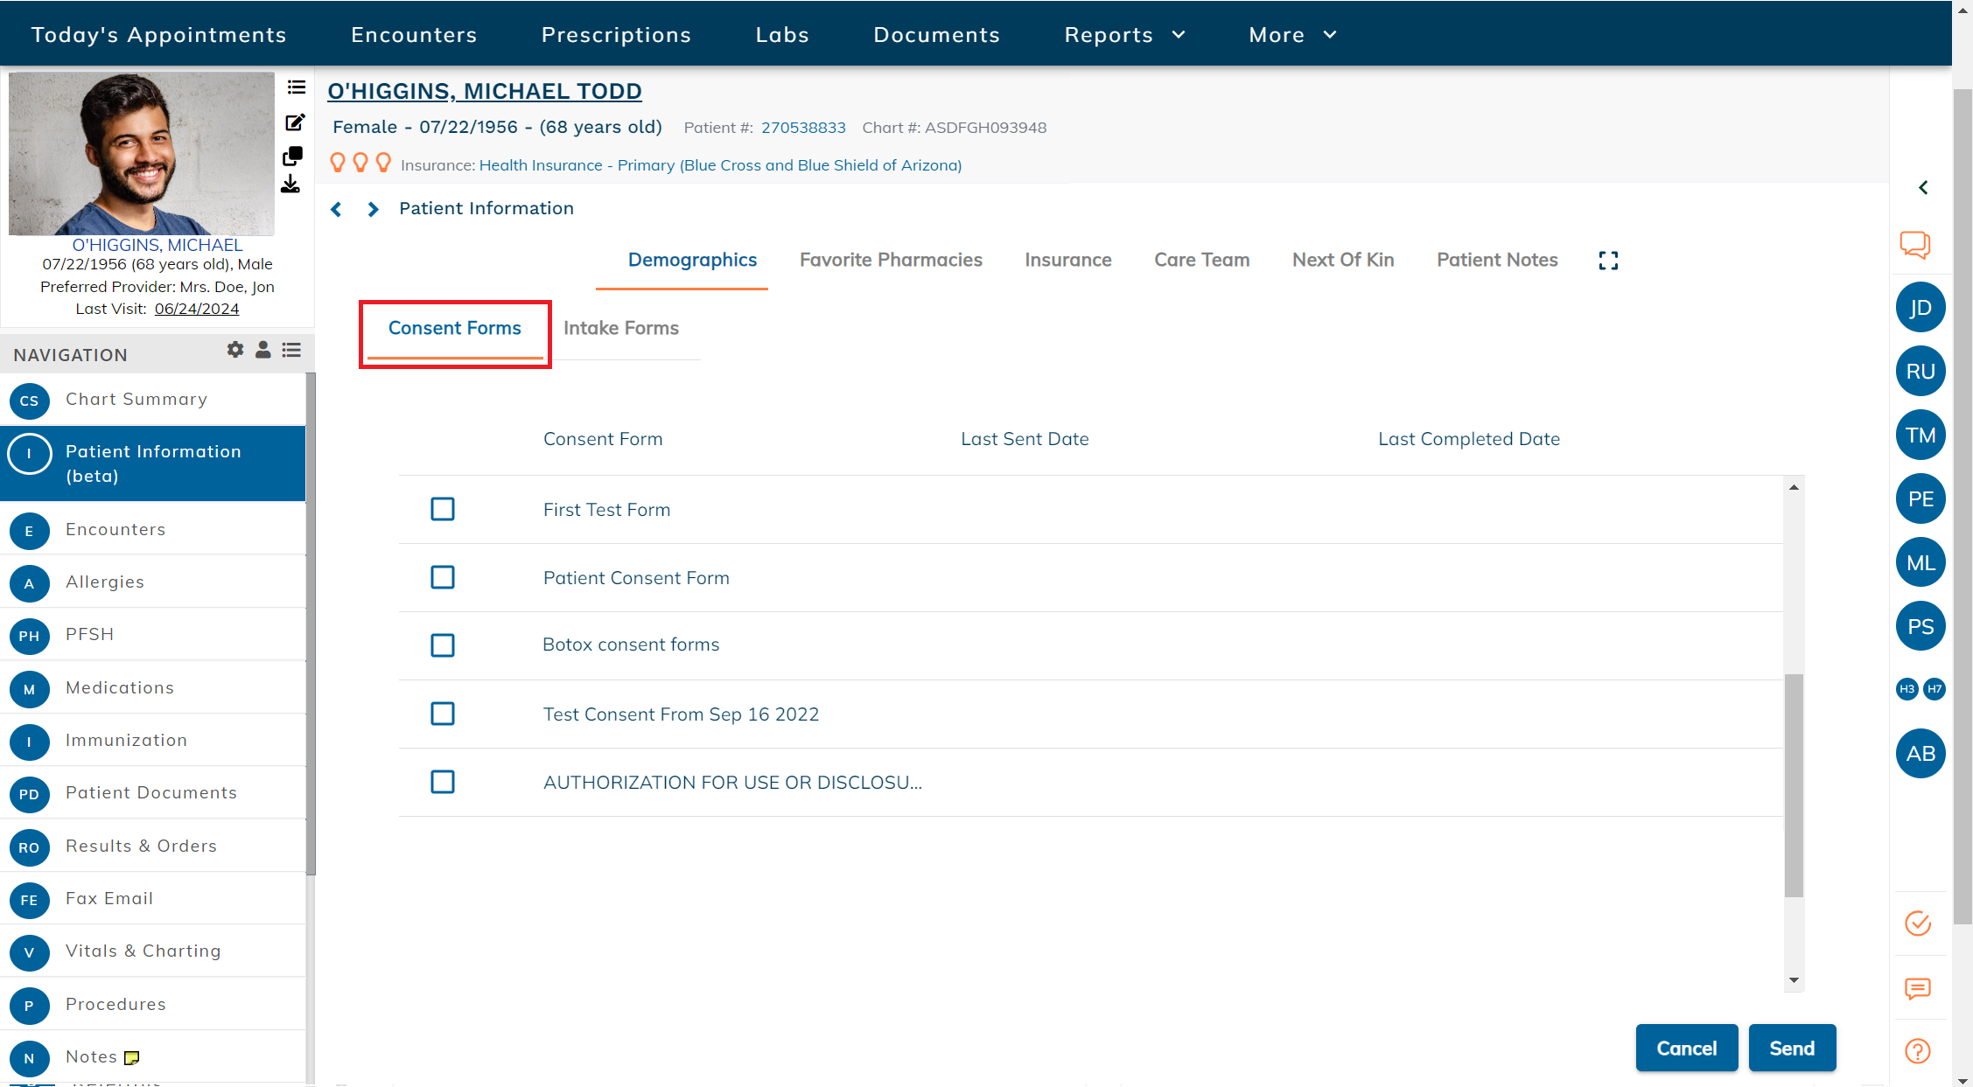Image resolution: width=1973 pixels, height=1087 pixels.
Task: Open last visit date 06/24/2024 link
Action: pos(197,309)
